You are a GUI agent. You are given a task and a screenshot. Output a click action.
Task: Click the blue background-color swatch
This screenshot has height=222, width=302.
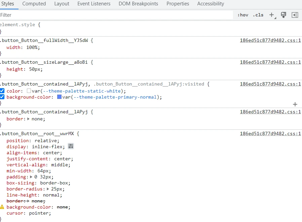[59, 97]
